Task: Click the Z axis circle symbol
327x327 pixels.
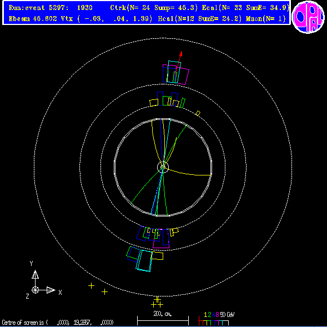Action: [35, 290]
